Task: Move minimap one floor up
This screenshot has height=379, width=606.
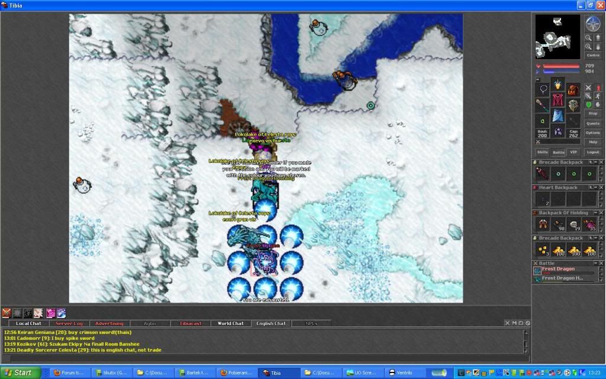Action: click(598, 38)
